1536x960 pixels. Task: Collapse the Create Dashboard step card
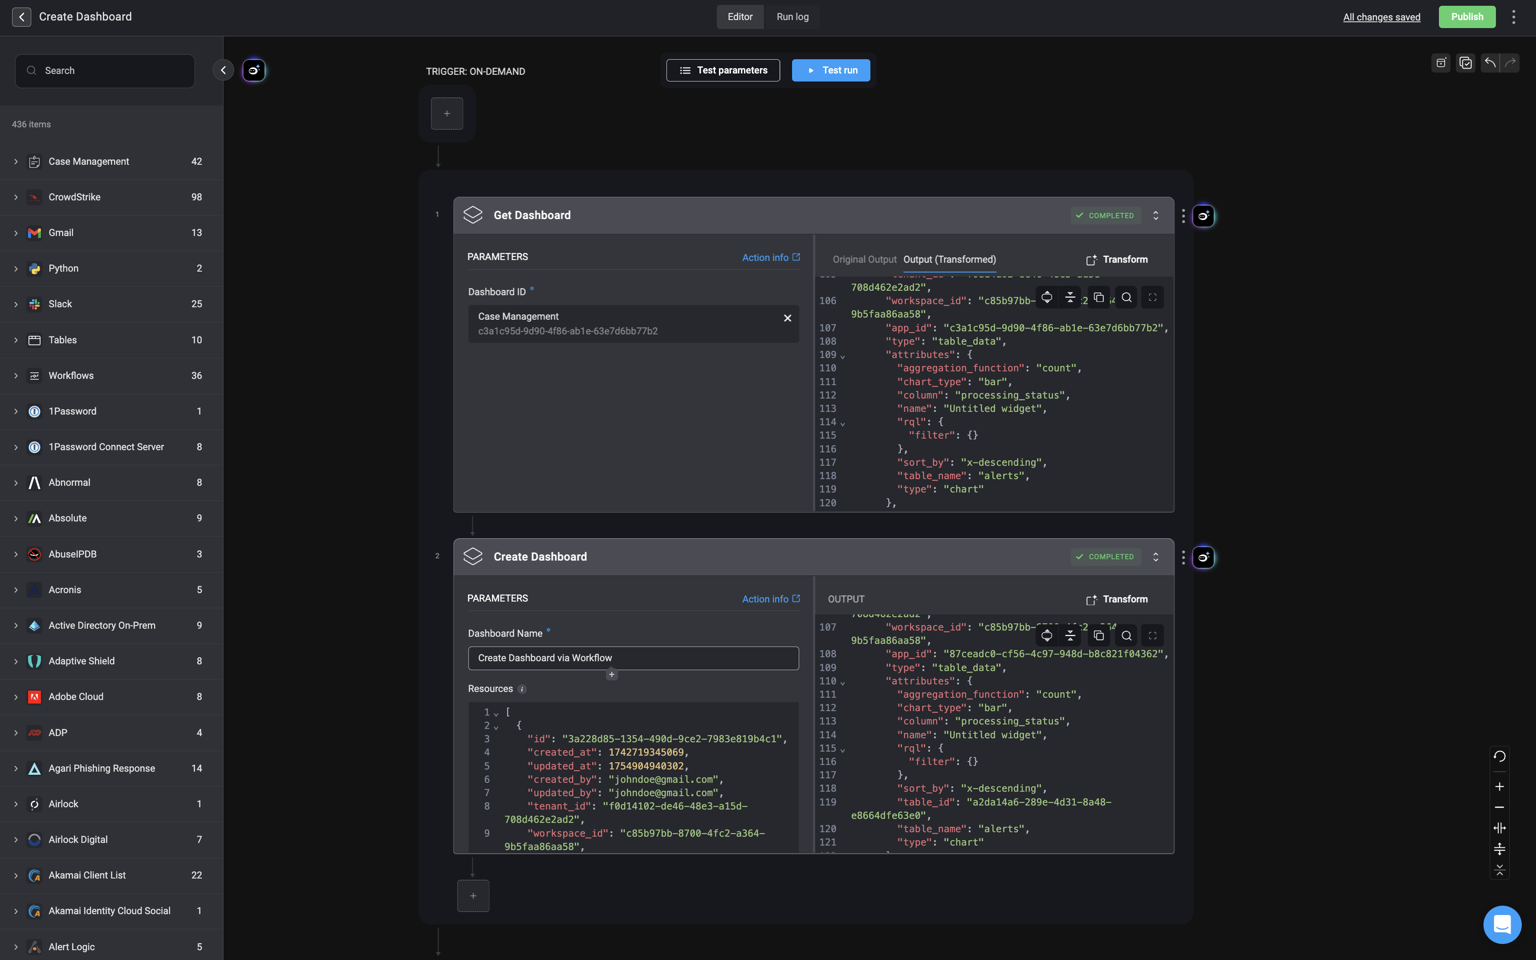1156,557
